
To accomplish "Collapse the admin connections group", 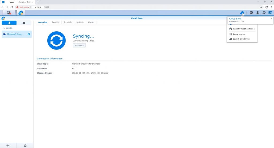I will click(4, 28).
